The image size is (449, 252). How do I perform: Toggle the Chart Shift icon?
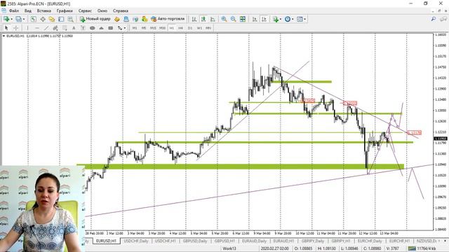[264, 19]
